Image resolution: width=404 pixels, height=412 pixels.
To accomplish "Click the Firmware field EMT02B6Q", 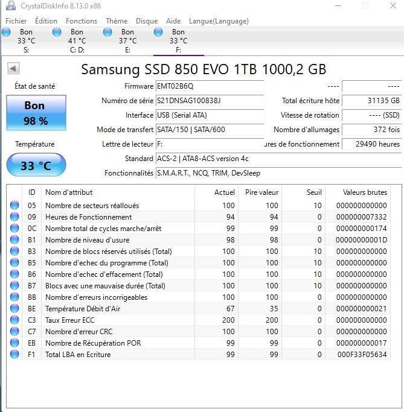I will 209,86.
